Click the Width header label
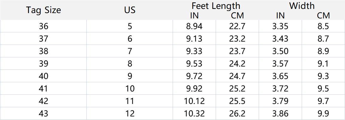This screenshot has height=120, width=345. [302, 6]
